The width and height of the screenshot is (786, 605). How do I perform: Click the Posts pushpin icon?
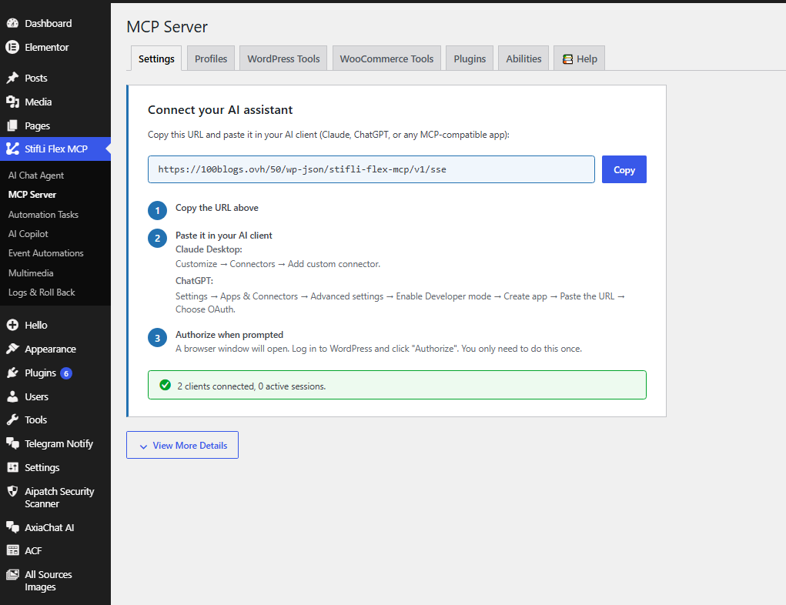point(12,78)
